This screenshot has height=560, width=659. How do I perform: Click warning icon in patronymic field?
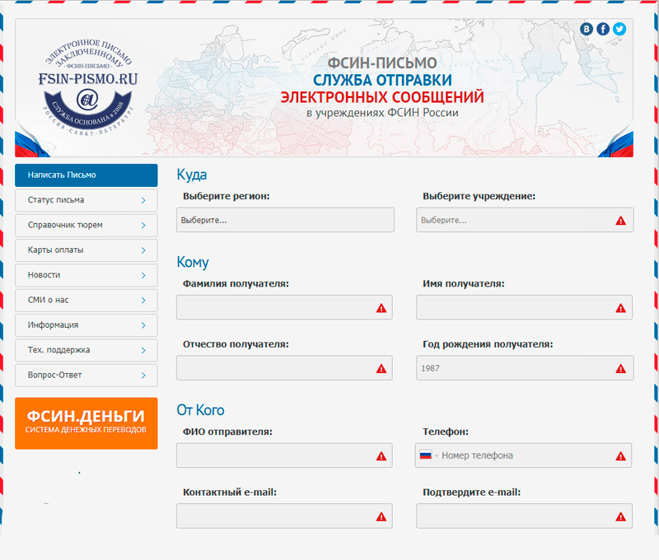tap(381, 369)
